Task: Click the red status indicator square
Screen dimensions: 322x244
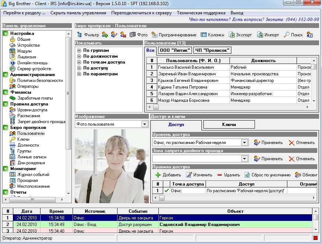Action: pos(315,238)
